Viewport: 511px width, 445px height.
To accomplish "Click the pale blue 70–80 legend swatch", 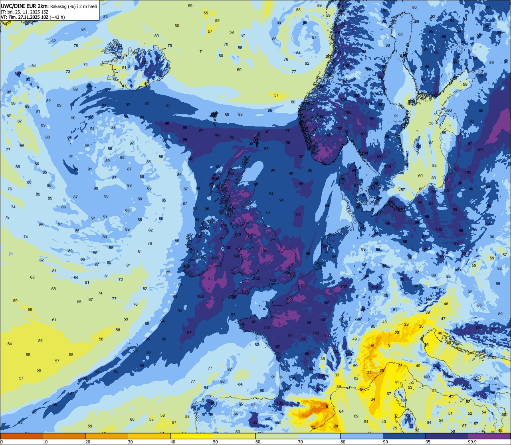I will (319, 436).
